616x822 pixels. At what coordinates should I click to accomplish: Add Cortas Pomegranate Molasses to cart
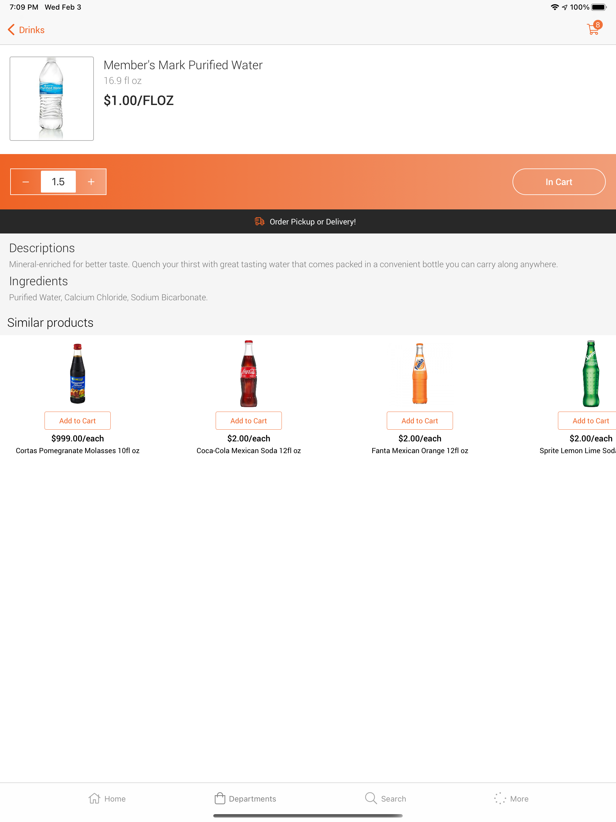tap(77, 421)
